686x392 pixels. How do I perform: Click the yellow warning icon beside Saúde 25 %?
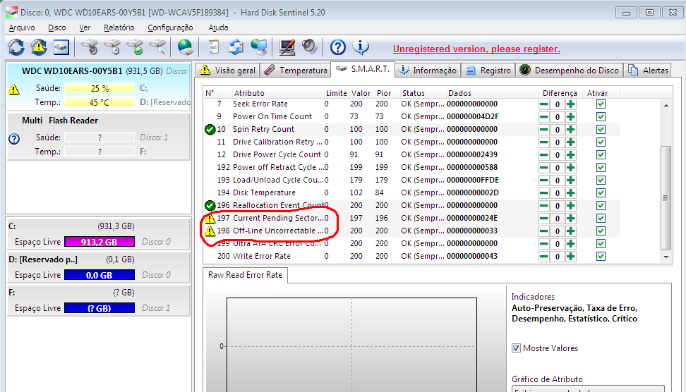point(14,90)
